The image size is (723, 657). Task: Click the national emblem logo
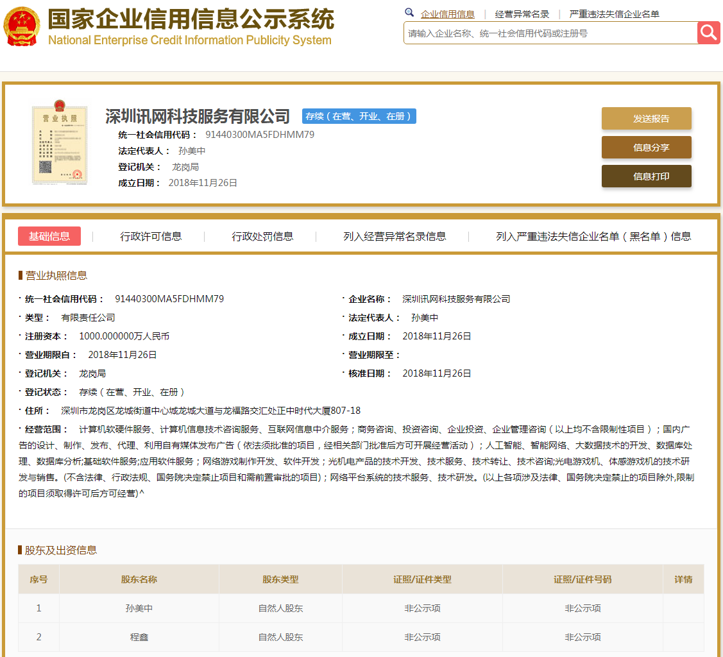point(21,27)
